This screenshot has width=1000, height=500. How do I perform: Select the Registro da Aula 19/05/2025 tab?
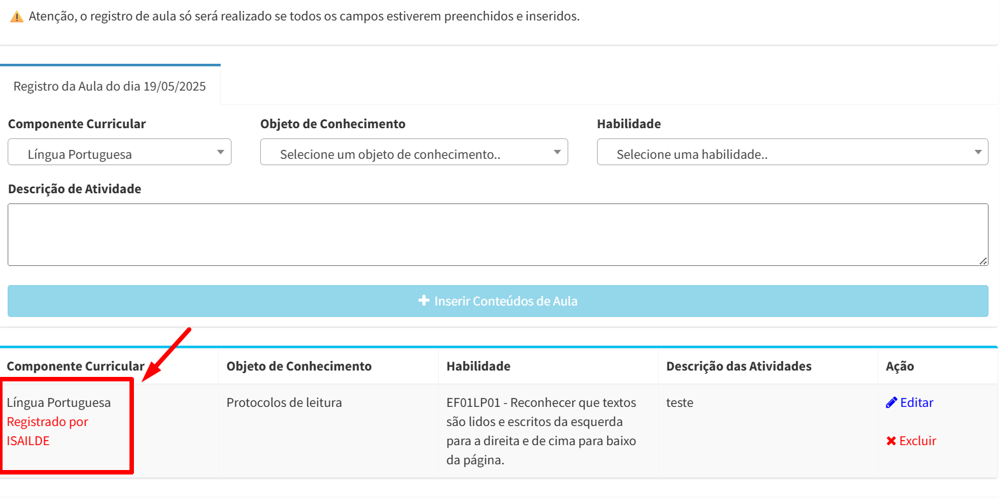[x=110, y=86]
